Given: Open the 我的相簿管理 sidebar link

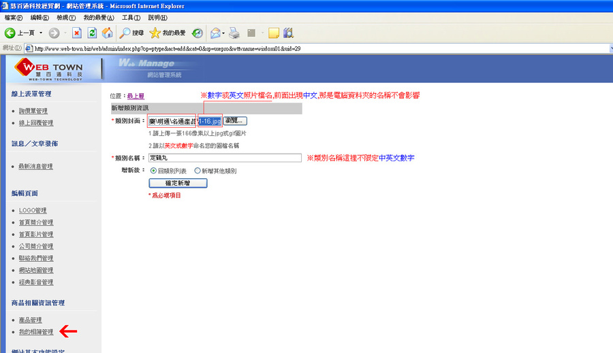Looking at the screenshot, I should coord(36,332).
